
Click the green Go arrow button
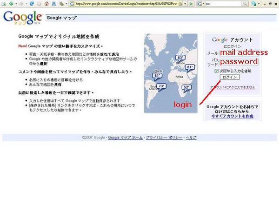click(x=191, y=4)
